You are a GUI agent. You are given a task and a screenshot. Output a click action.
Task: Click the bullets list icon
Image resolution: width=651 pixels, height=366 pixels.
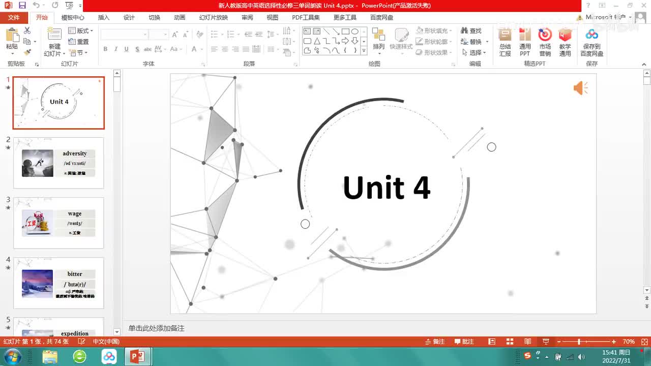click(216, 35)
